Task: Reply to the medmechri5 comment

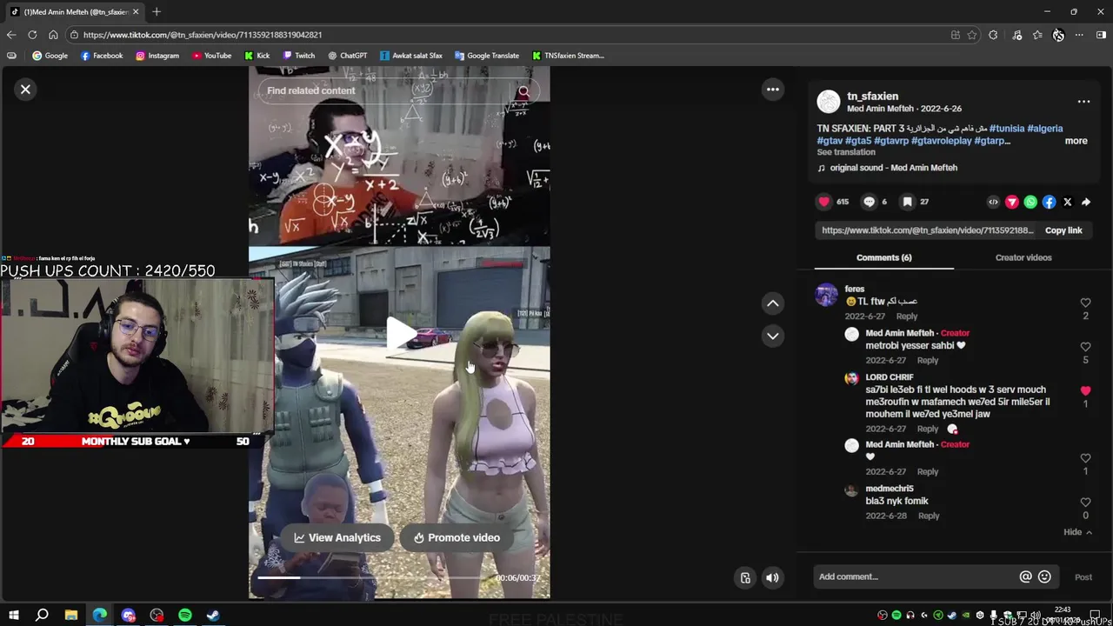Action: [929, 516]
